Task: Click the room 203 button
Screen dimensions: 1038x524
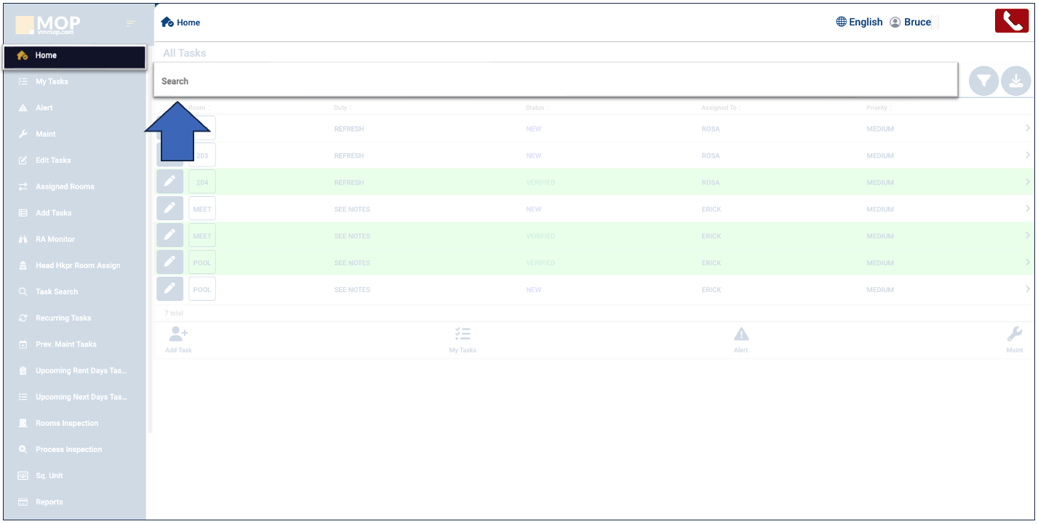Action: (202, 156)
